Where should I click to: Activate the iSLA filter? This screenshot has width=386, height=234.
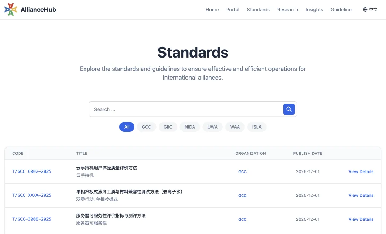(257, 127)
